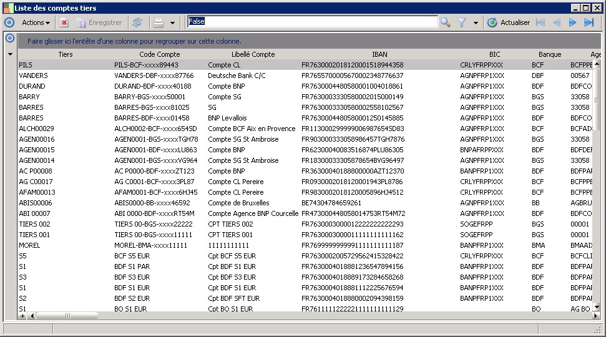Viewport: 606px width, 337px height.
Task: Select the DURAND tiers cell
Action: (x=32, y=86)
